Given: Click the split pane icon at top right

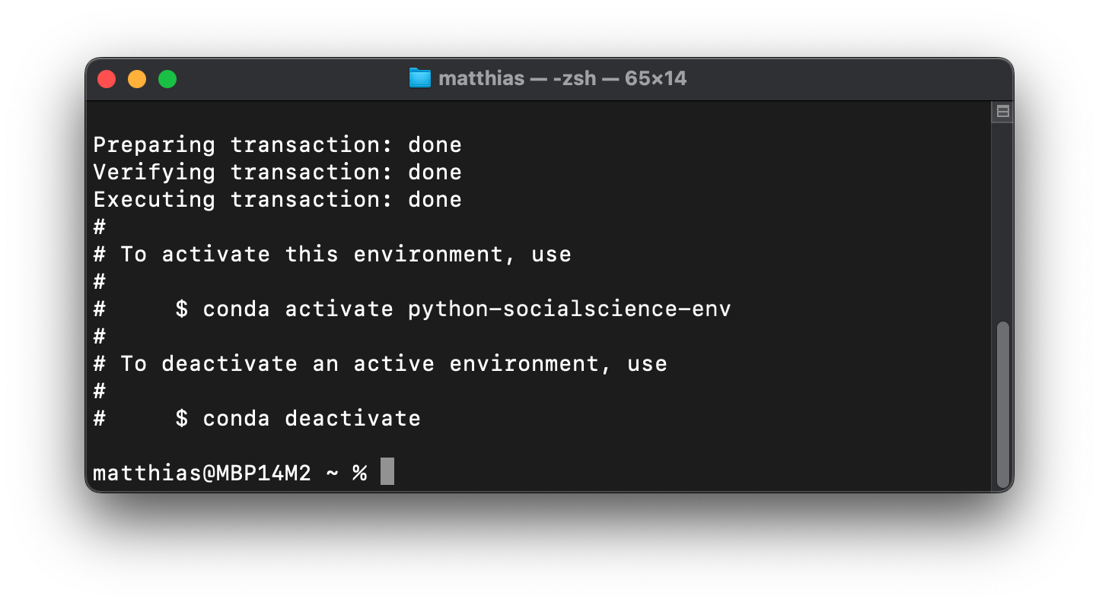Looking at the screenshot, I should (1002, 112).
